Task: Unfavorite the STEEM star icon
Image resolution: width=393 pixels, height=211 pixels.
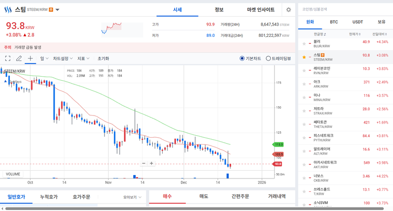Action: 304,58
